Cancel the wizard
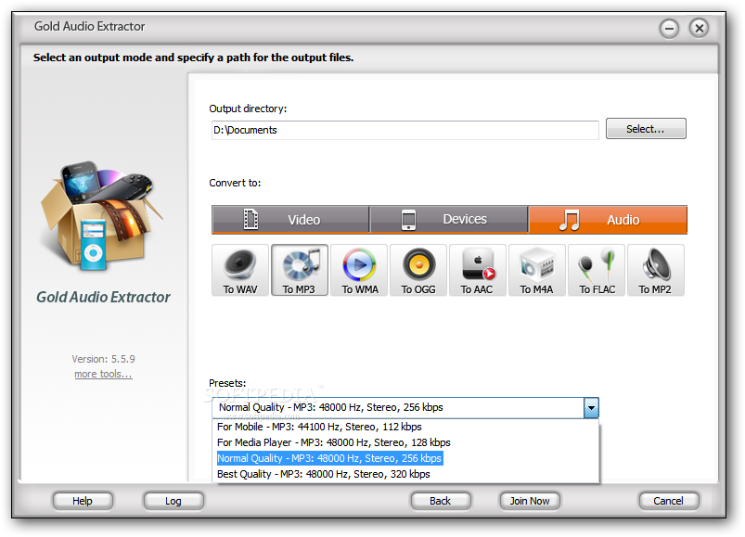This screenshot has width=745, height=537. (669, 501)
